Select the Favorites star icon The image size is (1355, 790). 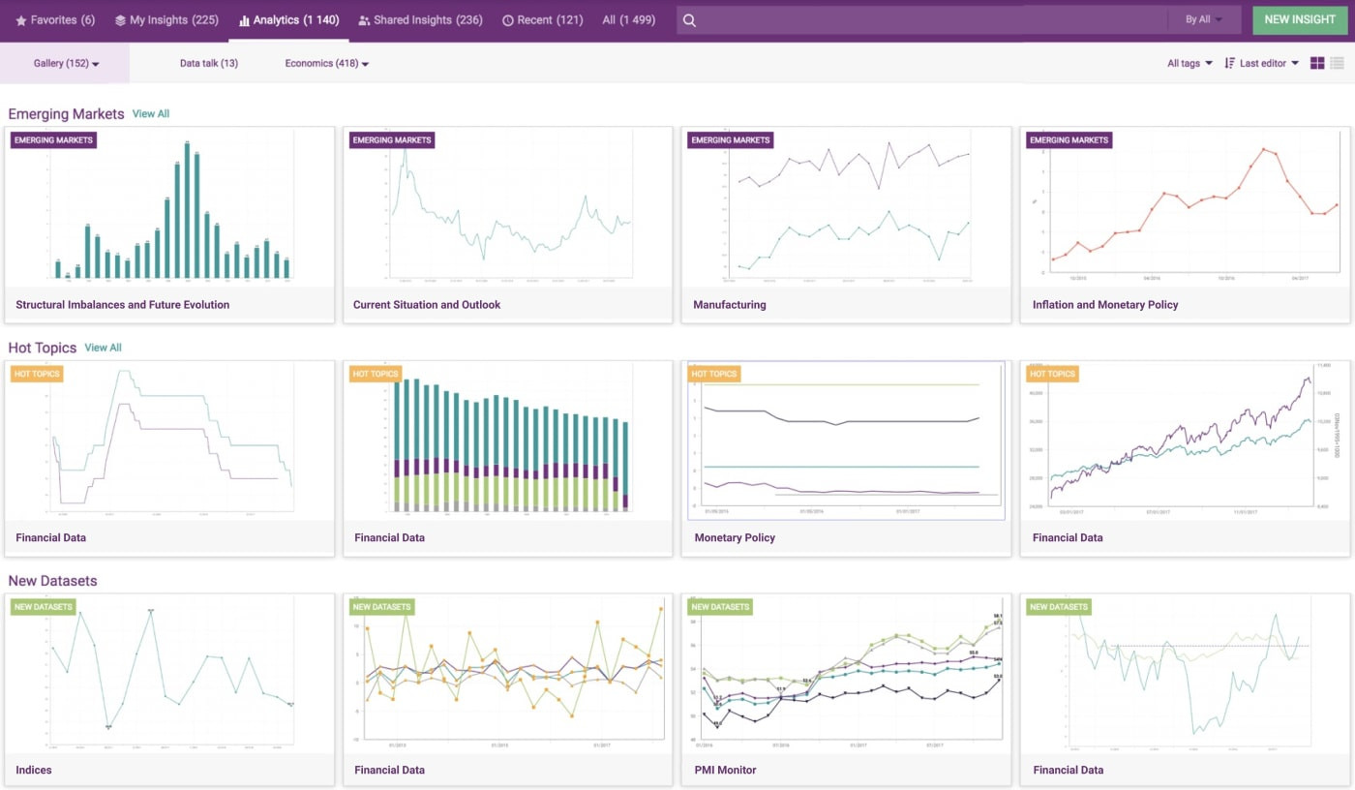pyautogui.click(x=19, y=19)
